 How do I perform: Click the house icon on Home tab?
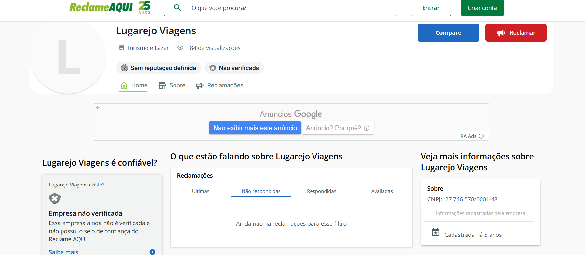click(x=124, y=85)
